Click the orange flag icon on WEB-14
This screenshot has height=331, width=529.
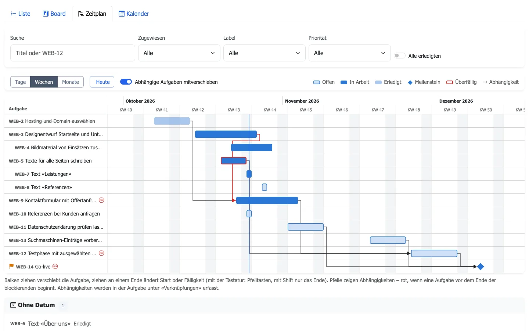coord(11,266)
